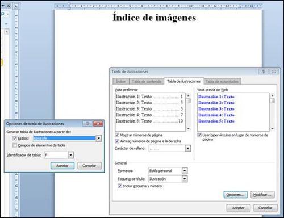284x218 pixels.
Task: Click the help icon in Opciones dialog
Action: [x=87, y=124]
